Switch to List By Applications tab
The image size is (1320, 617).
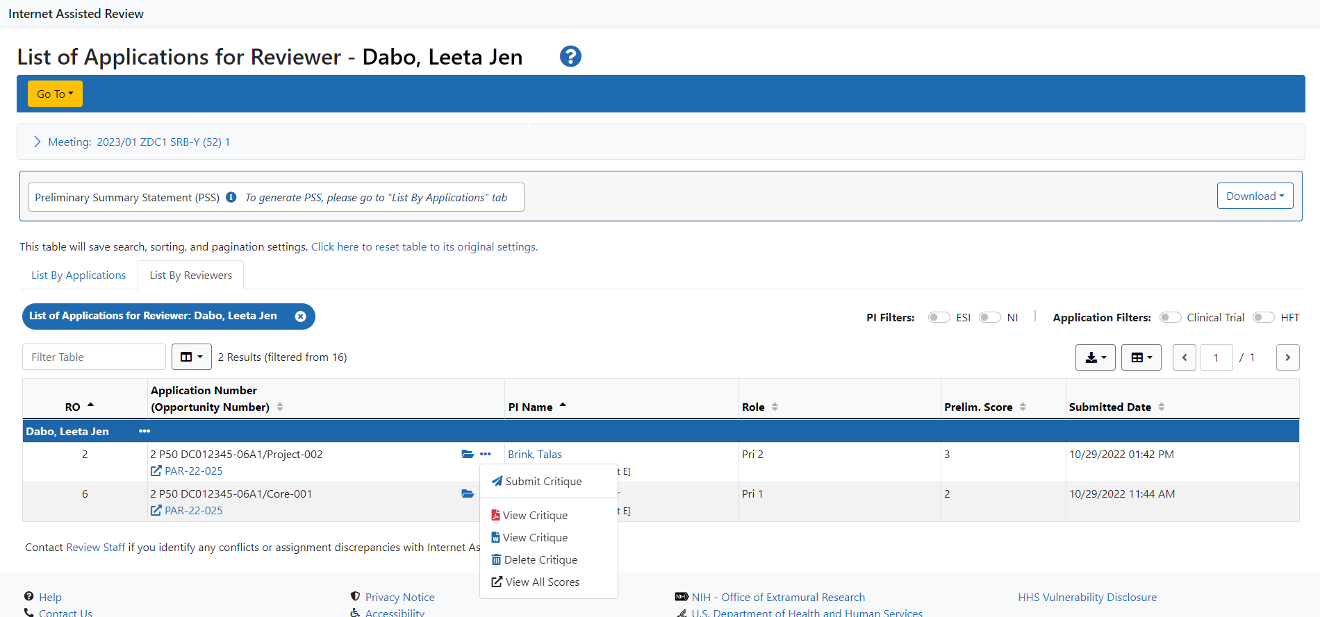(x=79, y=275)
